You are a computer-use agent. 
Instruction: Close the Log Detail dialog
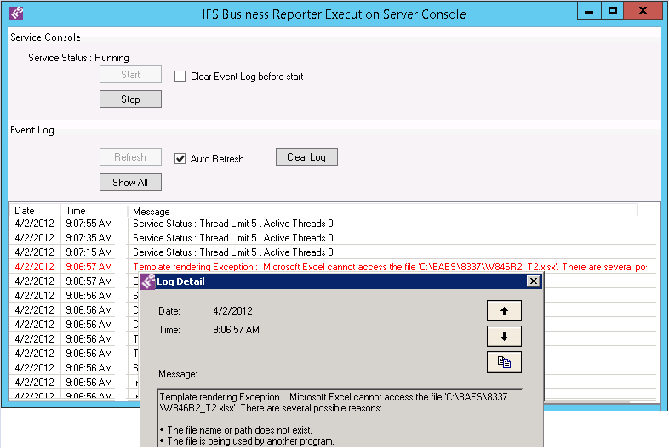[534, 281]
